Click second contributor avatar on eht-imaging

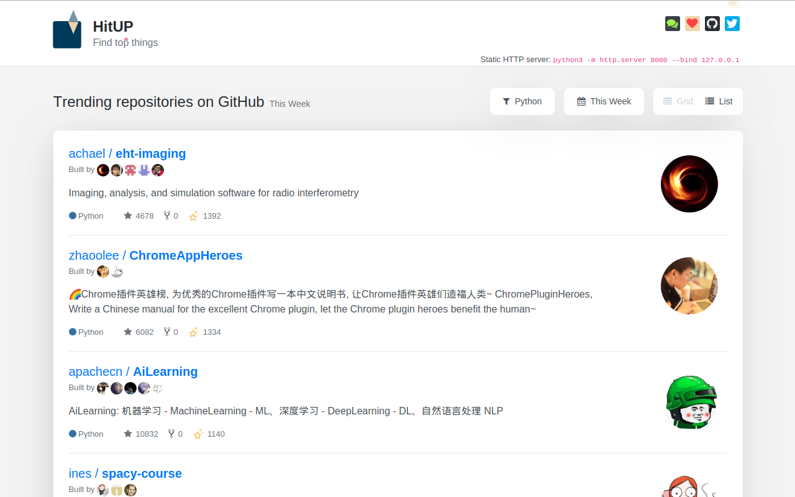[x=117, y=170]
